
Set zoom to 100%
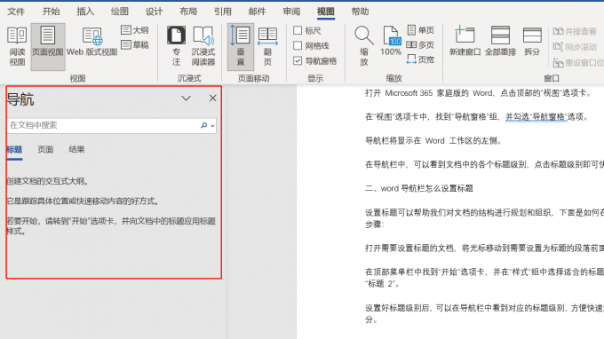coord(391,41)
